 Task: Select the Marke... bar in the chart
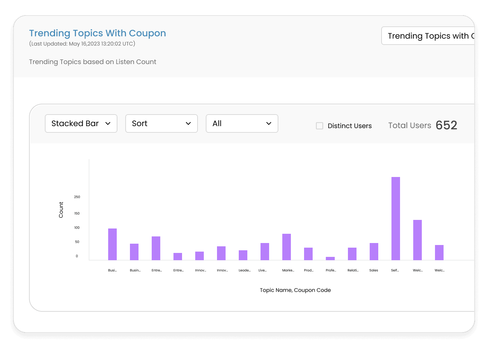(x=286, y=247)
